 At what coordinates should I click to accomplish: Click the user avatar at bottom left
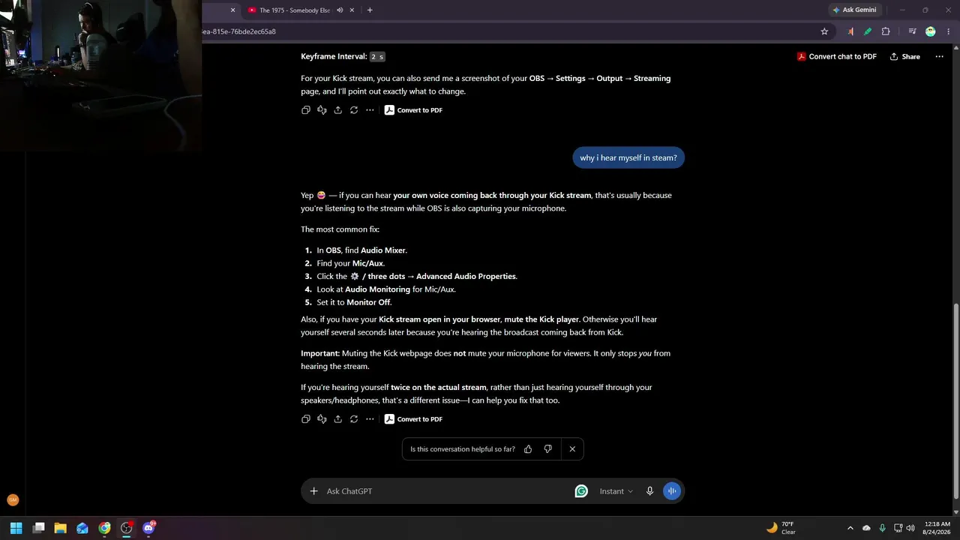pos(13,499)
